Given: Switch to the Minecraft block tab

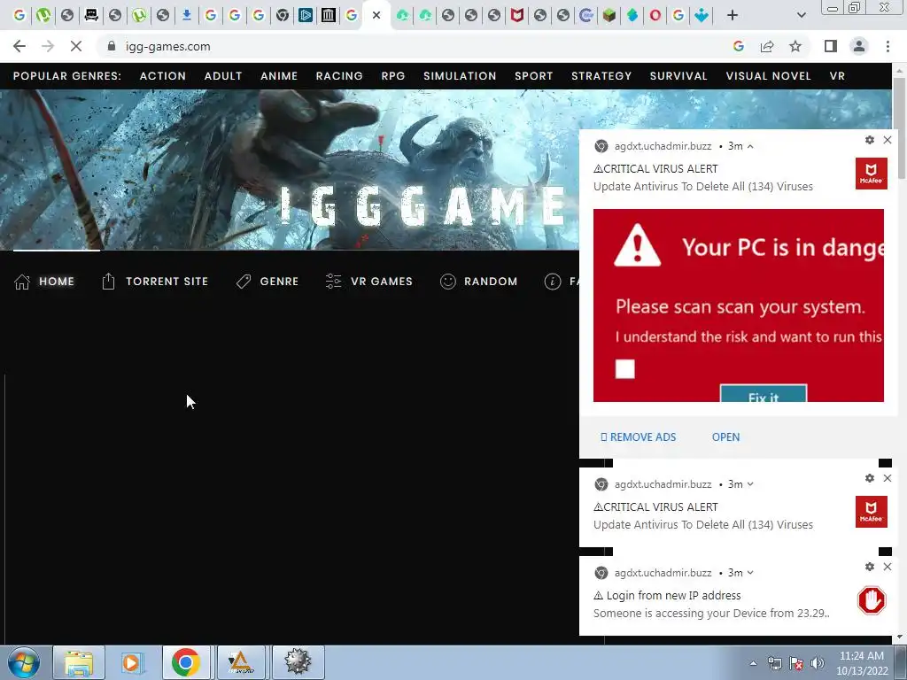Looking at the screenshot, I should point(609,16).
